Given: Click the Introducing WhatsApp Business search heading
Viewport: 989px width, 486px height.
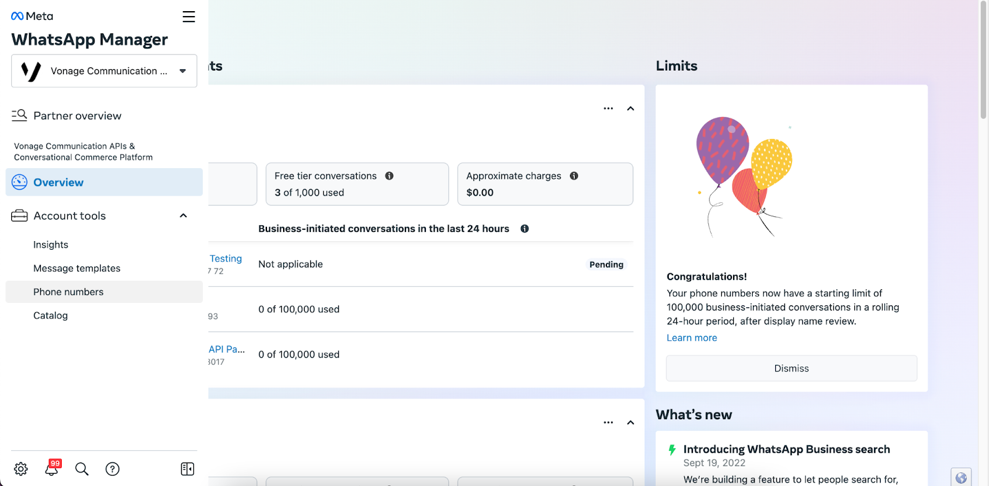Looking at the screenshot, I should 786,450.
